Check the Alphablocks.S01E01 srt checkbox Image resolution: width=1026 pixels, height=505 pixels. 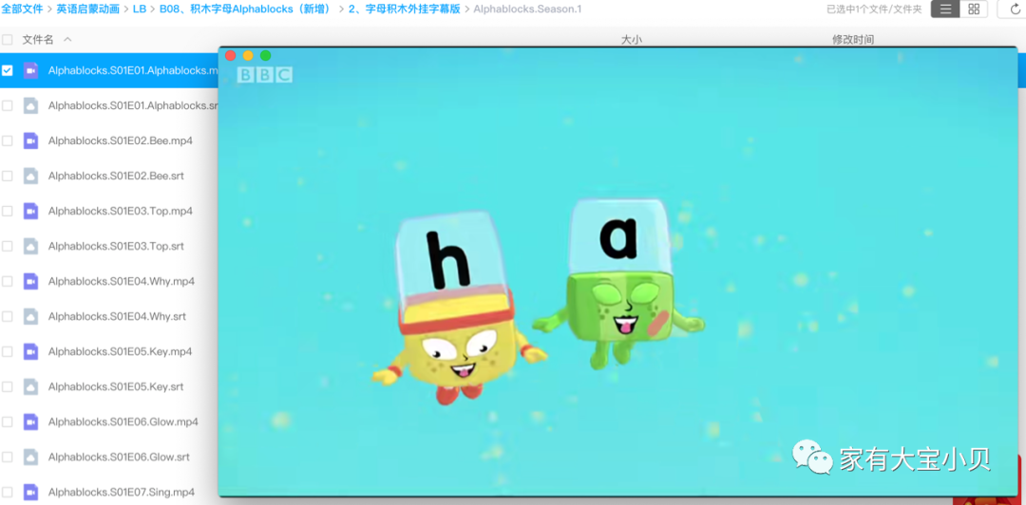(x=8, y=105)
